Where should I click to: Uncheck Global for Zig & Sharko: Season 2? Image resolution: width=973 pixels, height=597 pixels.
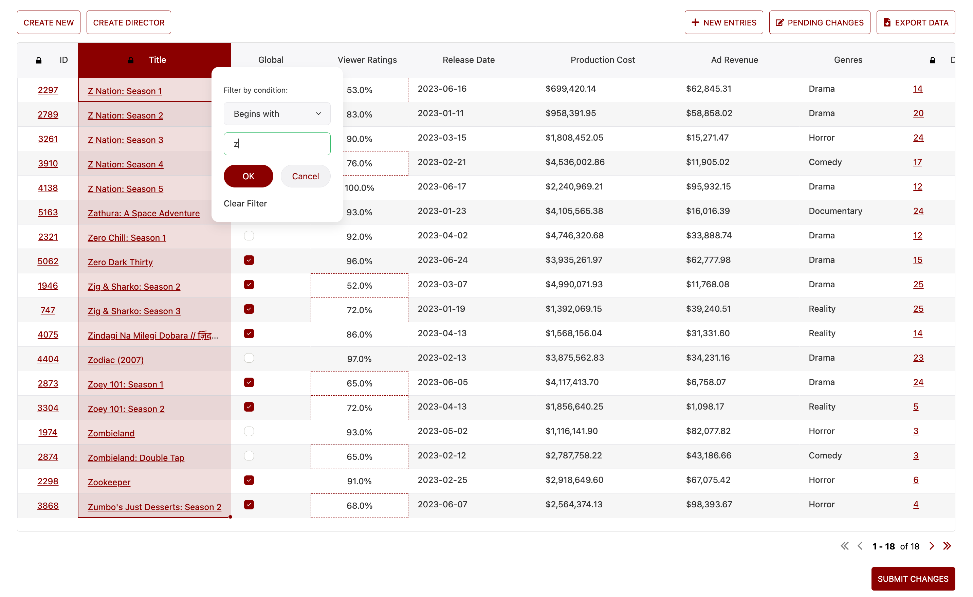coord(249,285)
